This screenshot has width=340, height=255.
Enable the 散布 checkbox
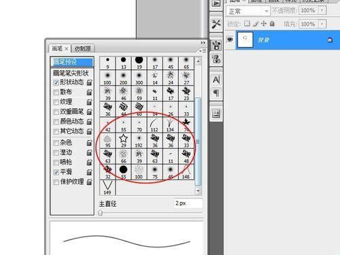tap(56, 92)
